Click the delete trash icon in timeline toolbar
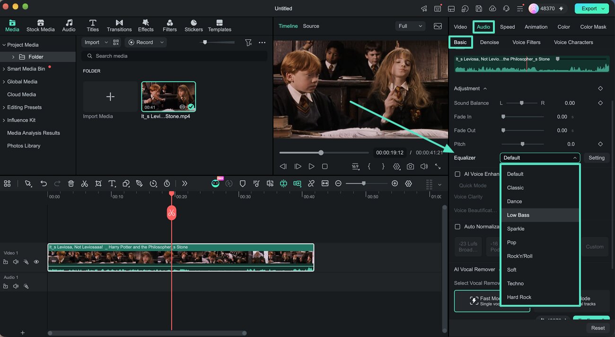 [x=71, y=183]
